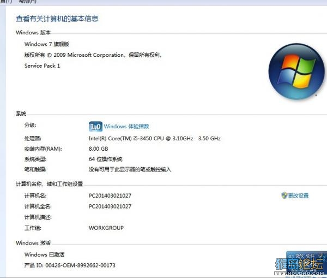
Task: Click the Windows 激活 section header
Action: [33, 243]
